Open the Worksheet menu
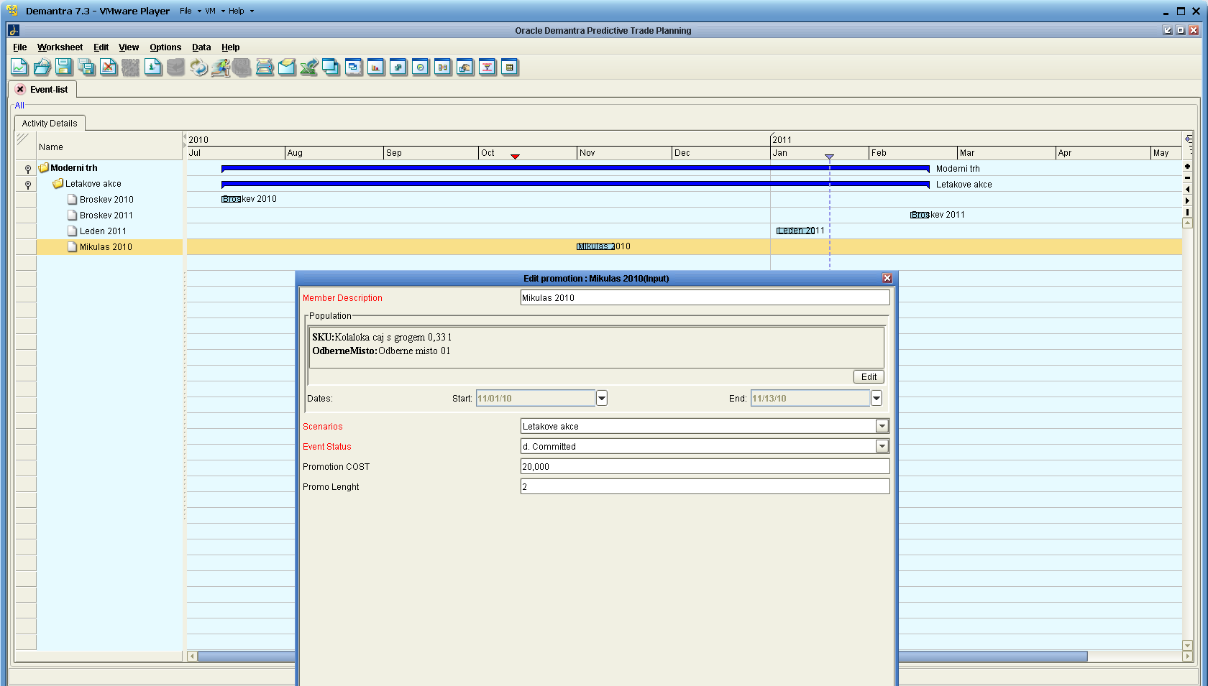 [60, 47]
